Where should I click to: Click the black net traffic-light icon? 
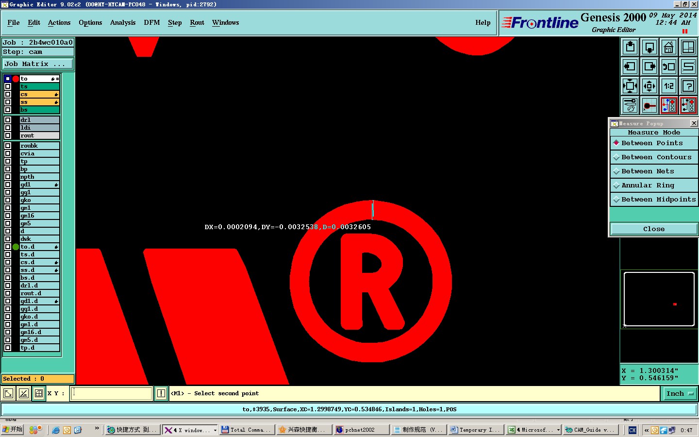click(688, 105)
